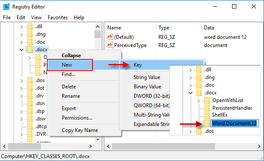Collapse the .docx key using its chevron
Image resolution: width=264 pixels, height=161 pixels.
pos(21,50)
